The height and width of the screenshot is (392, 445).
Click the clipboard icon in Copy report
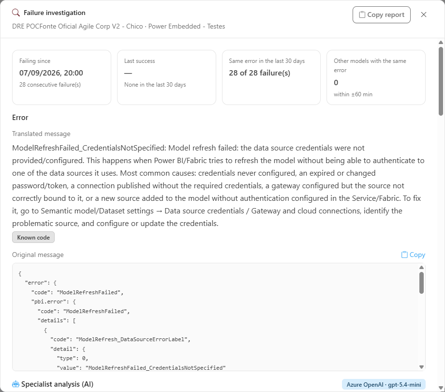pos(362,15)
